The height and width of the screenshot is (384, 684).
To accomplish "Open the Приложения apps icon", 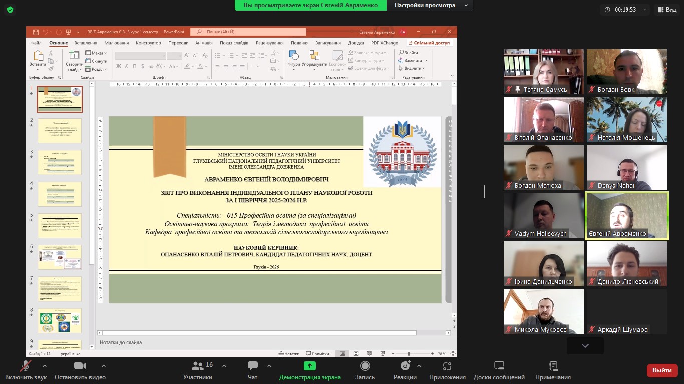I will tap(447, 366).
